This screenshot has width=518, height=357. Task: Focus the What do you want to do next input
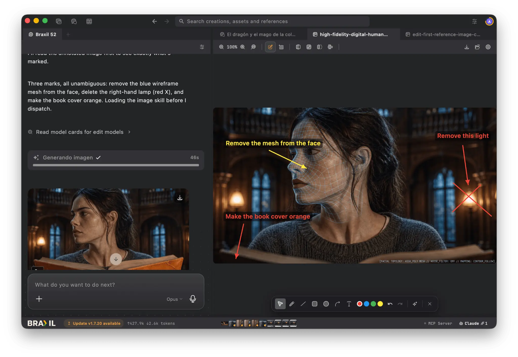[x=116, y=285]
